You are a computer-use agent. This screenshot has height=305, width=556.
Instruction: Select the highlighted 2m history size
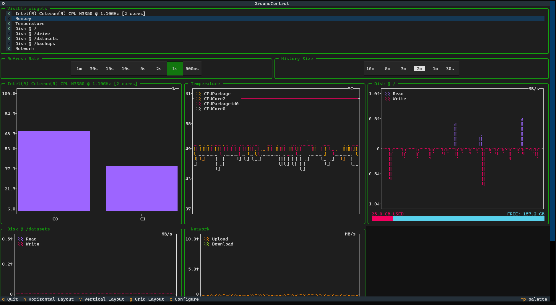click(420, 69)
